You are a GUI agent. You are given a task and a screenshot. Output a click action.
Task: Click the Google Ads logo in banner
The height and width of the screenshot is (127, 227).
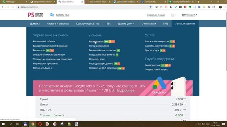(159, 86)
